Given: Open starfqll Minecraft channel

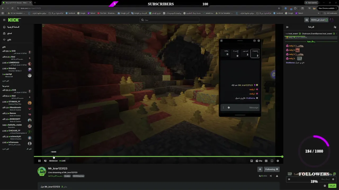Looking at the screenshot, I should click(17, 75).
